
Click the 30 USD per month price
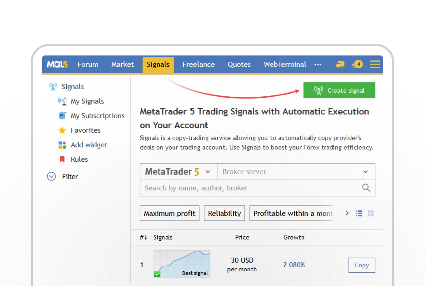[x=242, y=265]
